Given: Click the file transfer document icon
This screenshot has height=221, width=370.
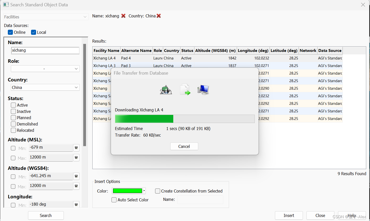Looking at the screenshot, I should (x=185, y=90).
